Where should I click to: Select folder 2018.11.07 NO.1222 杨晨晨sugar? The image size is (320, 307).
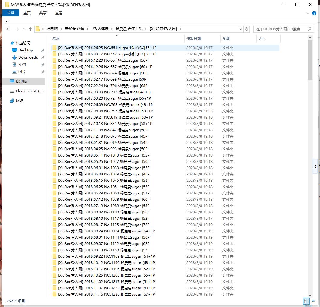(x=165, y=288)
